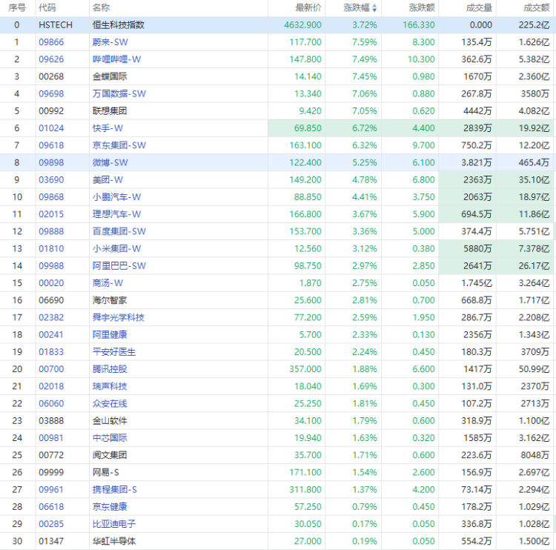Open stock code 09698
The height and width of the screenshot is (550, 556).
pyautogui.click(x=51, y=93)
